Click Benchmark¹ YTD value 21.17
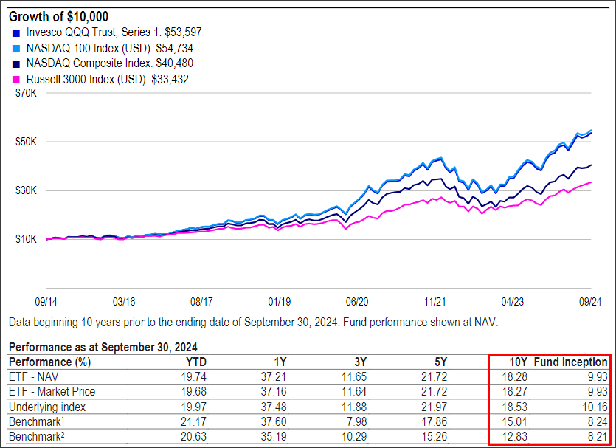Image resolution: width=616 pixels, height=448 pixels. pyautogui.click(x=194, y=421)
